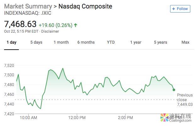
Task: Click the Previous close label
Action: click(185, 97)
